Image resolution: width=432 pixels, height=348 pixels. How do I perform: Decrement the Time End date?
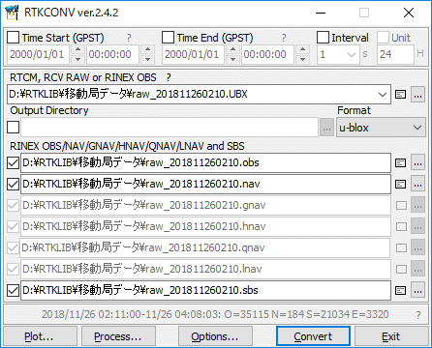click(x=232, y=59)
